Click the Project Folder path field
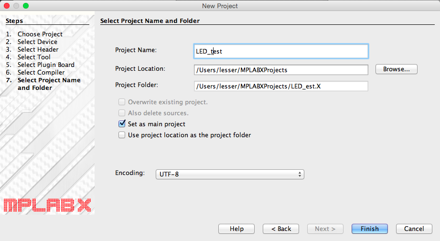The width and height of the screenshot is (440, 241). point(281,86)
